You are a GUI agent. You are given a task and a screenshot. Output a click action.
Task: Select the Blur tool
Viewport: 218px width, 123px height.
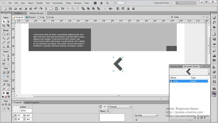[4, 46]
